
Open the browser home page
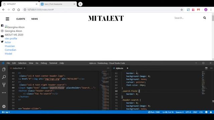[19, 10]
